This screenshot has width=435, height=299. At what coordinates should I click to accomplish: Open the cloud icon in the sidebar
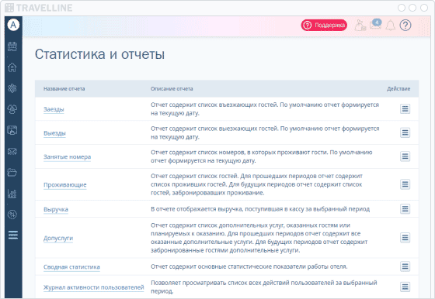pos(12,109)
